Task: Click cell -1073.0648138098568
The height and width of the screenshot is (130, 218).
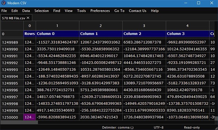Action: point(187,117)
